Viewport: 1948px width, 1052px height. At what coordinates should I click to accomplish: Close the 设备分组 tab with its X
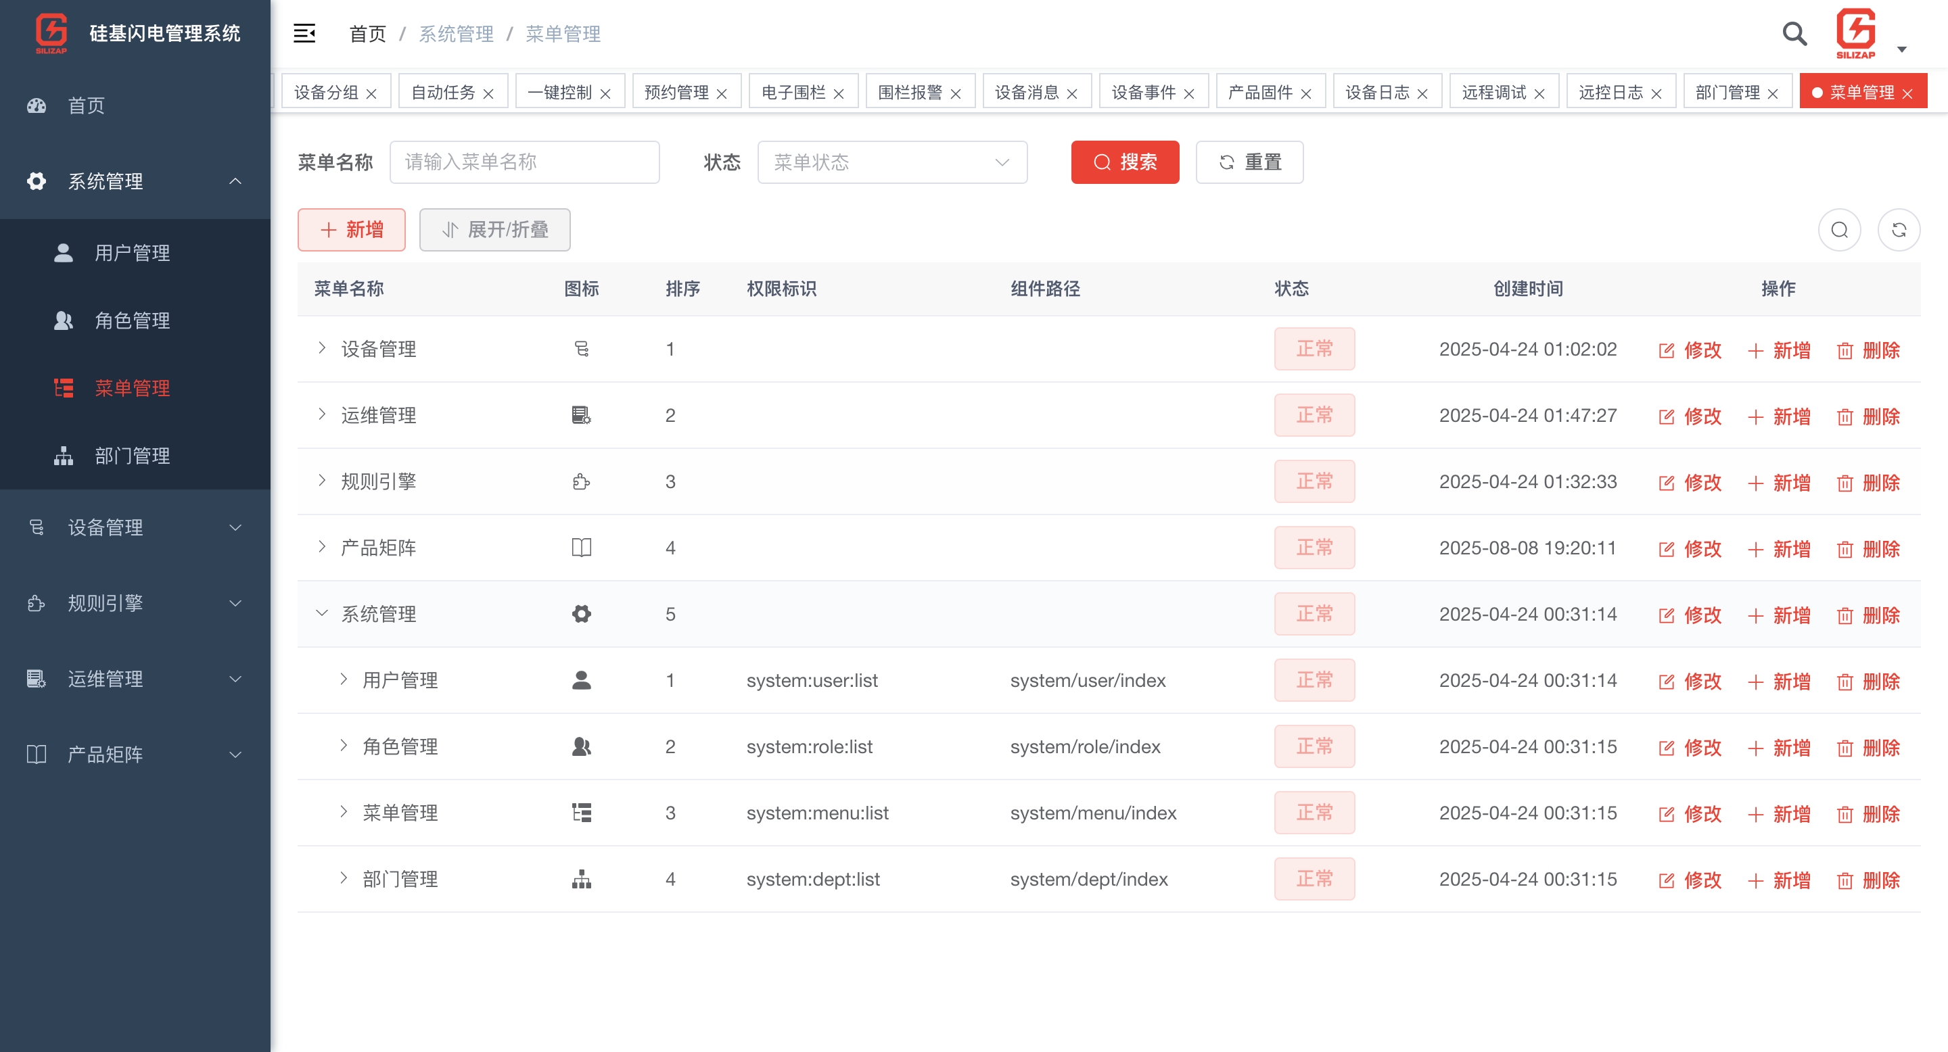[371, 94]
